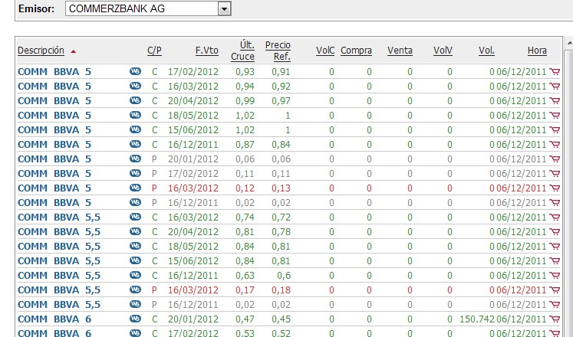Sort table by Descripción column header
This screenshot has height=337, width=573.
tap(41, 51)
